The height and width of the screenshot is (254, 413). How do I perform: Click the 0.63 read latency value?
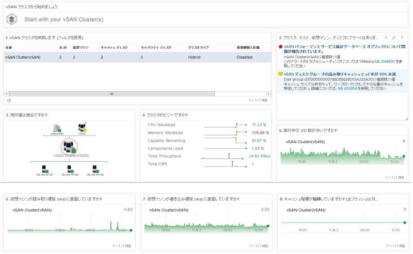pos(128,210)
